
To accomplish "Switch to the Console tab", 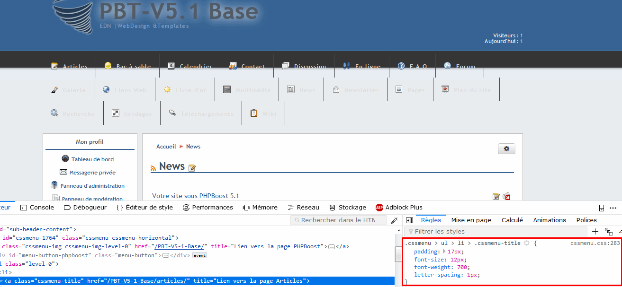I will pyautogui.click(x=37, y=208).
